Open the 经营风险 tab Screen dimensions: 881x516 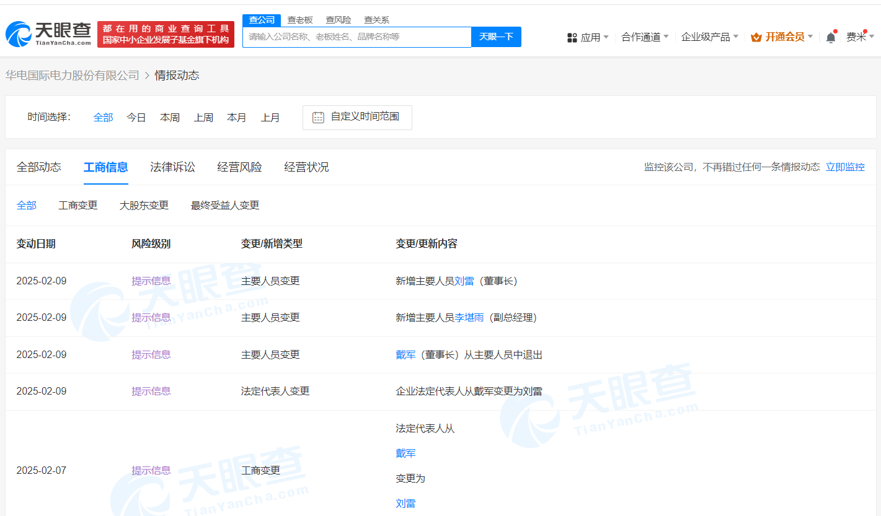(239, 167)
